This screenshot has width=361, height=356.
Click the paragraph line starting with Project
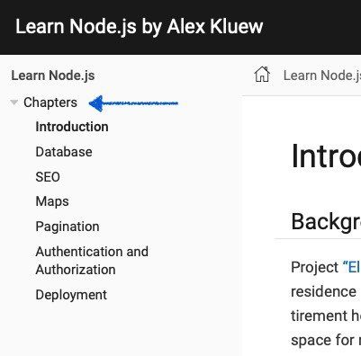326,267
